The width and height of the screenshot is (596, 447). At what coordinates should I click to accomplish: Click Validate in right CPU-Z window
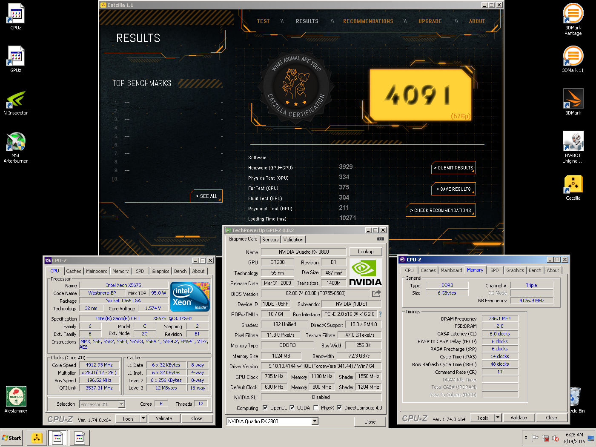coord(519,418)
